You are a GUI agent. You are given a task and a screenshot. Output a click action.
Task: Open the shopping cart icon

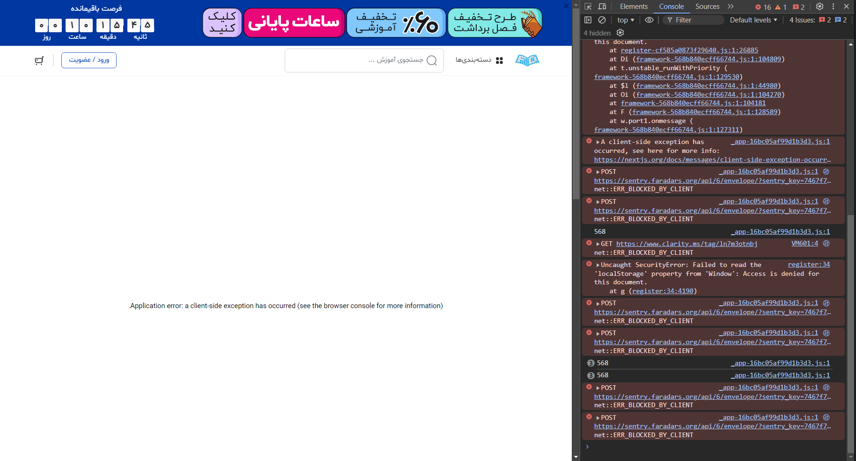[39, 60]
